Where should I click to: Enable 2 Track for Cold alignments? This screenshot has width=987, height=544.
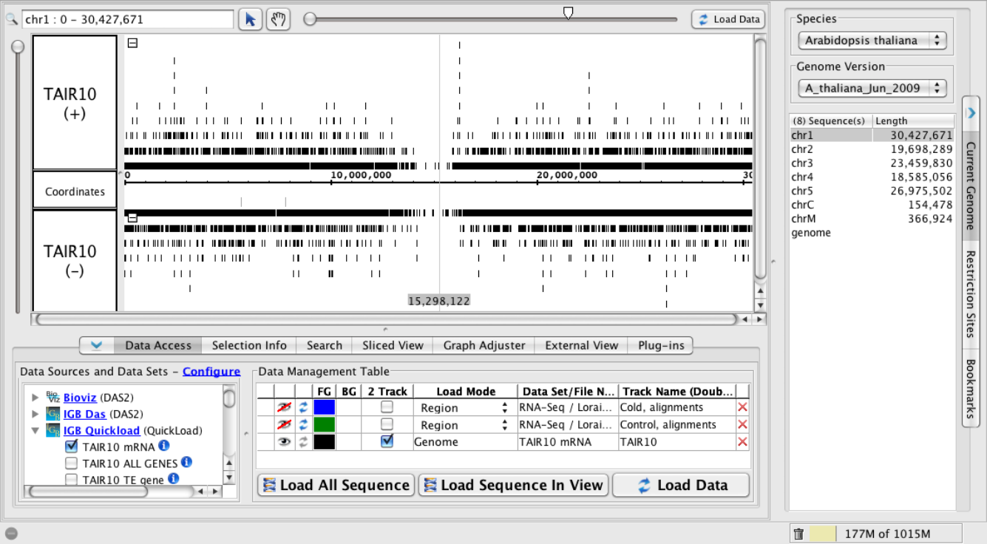click(x=387, y=407)
